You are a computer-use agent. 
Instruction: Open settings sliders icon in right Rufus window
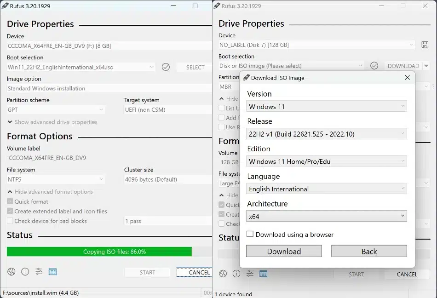[x=250, y=274]
